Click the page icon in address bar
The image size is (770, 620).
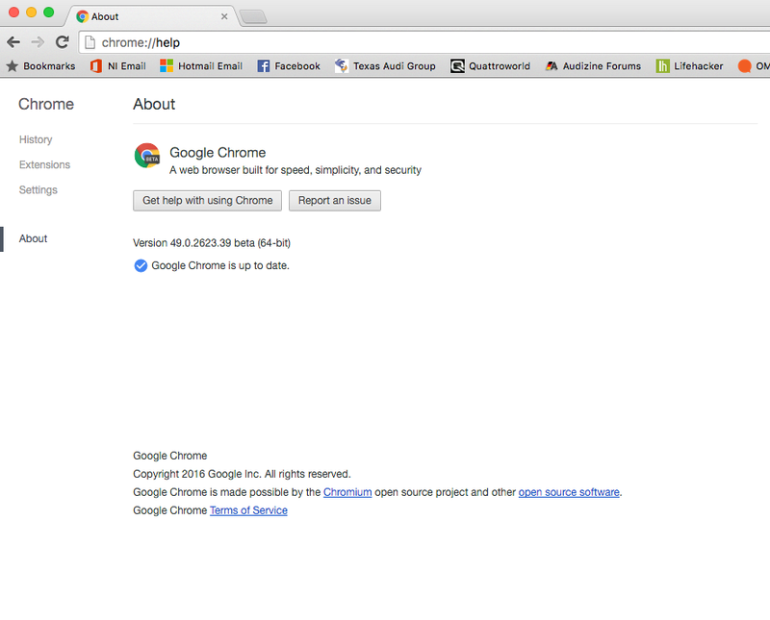(x=90, y=42)
